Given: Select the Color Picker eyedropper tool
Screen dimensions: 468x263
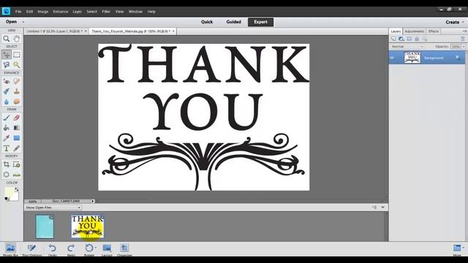Looking at the screenshot, I should (x=7, y=138).
